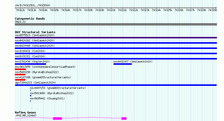Click the 74324k ruler tick label
The height and width of the screenshot is (121, 224).
pos(156,10)
